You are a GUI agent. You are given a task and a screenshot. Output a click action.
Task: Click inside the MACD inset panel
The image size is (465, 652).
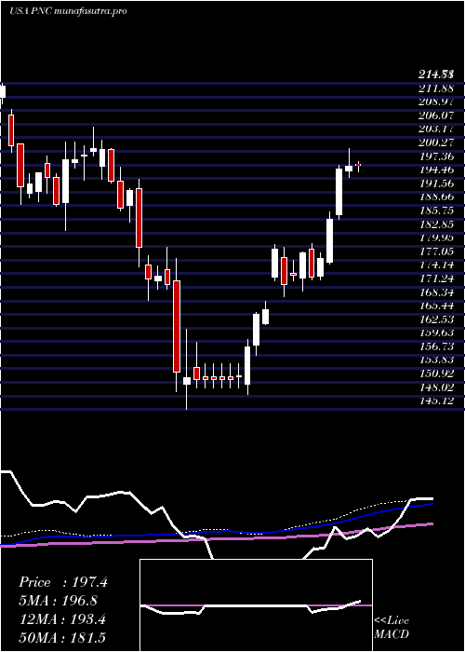[x=256, y=605]
